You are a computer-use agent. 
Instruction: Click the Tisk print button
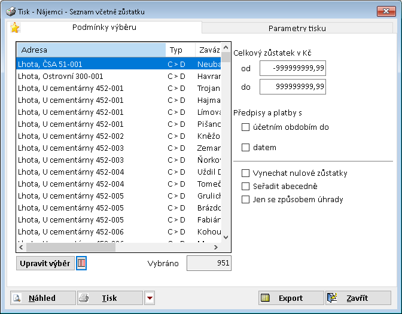[x=110, y=298]
